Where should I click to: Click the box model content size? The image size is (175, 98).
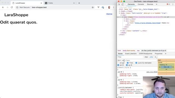(x=166, y=67)
